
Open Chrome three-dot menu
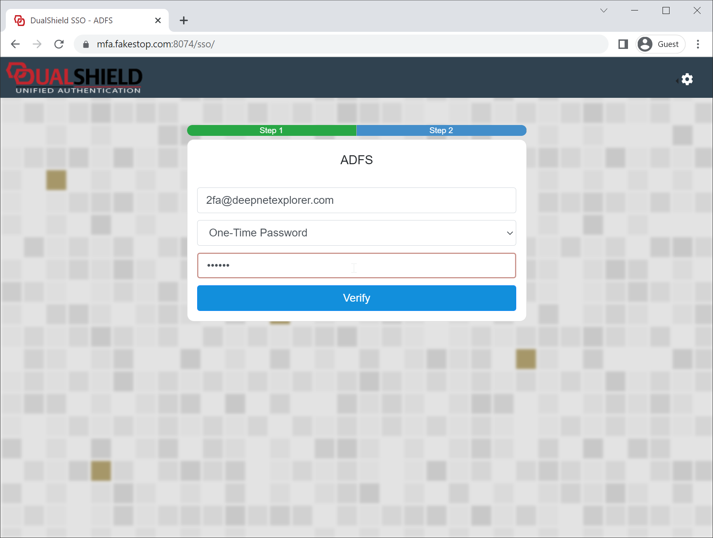(697, 44)
